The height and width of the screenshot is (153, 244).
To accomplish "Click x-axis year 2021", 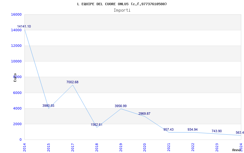I will tap(169, 147).
